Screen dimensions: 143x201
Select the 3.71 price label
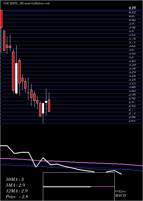tap(132, 42)
